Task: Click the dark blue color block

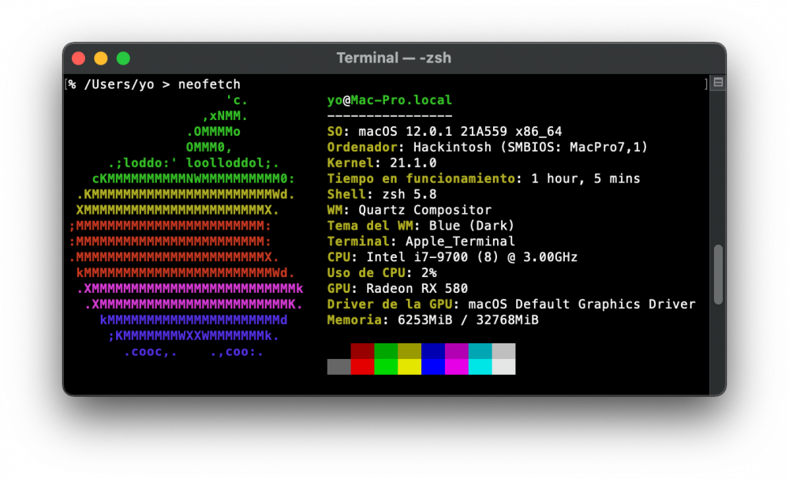Action: pos(433,351)
